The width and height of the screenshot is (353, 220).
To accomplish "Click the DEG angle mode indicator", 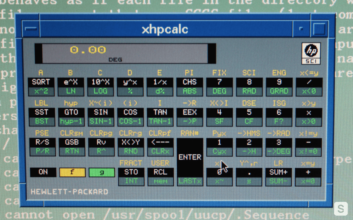I will tap(115, 60).
